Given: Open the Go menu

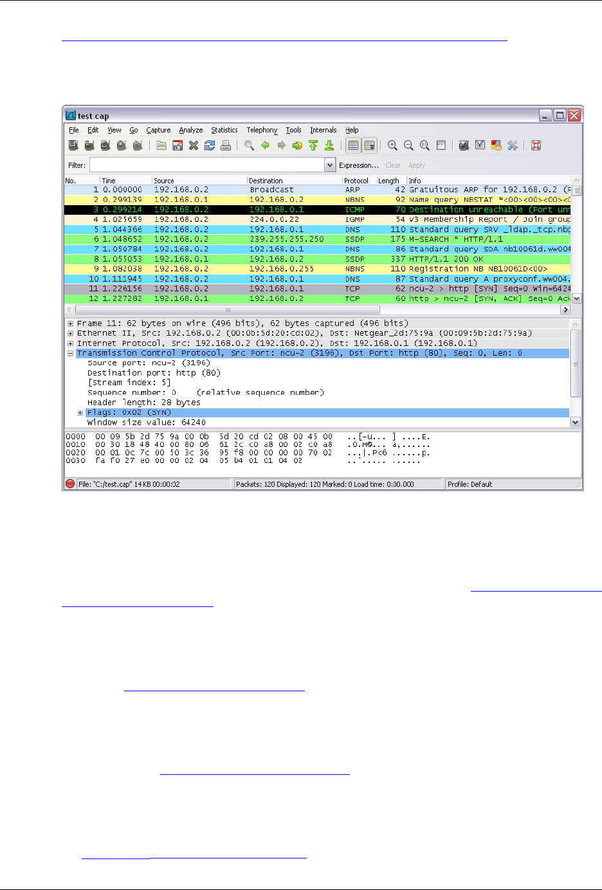Looking at the screenshot, I should point(134,130).
